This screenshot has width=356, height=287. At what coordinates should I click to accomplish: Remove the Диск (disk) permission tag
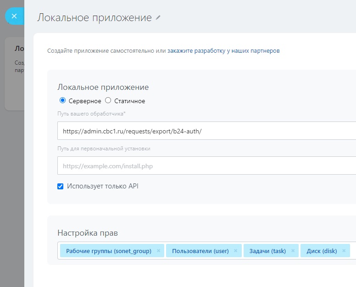point(344,251)
